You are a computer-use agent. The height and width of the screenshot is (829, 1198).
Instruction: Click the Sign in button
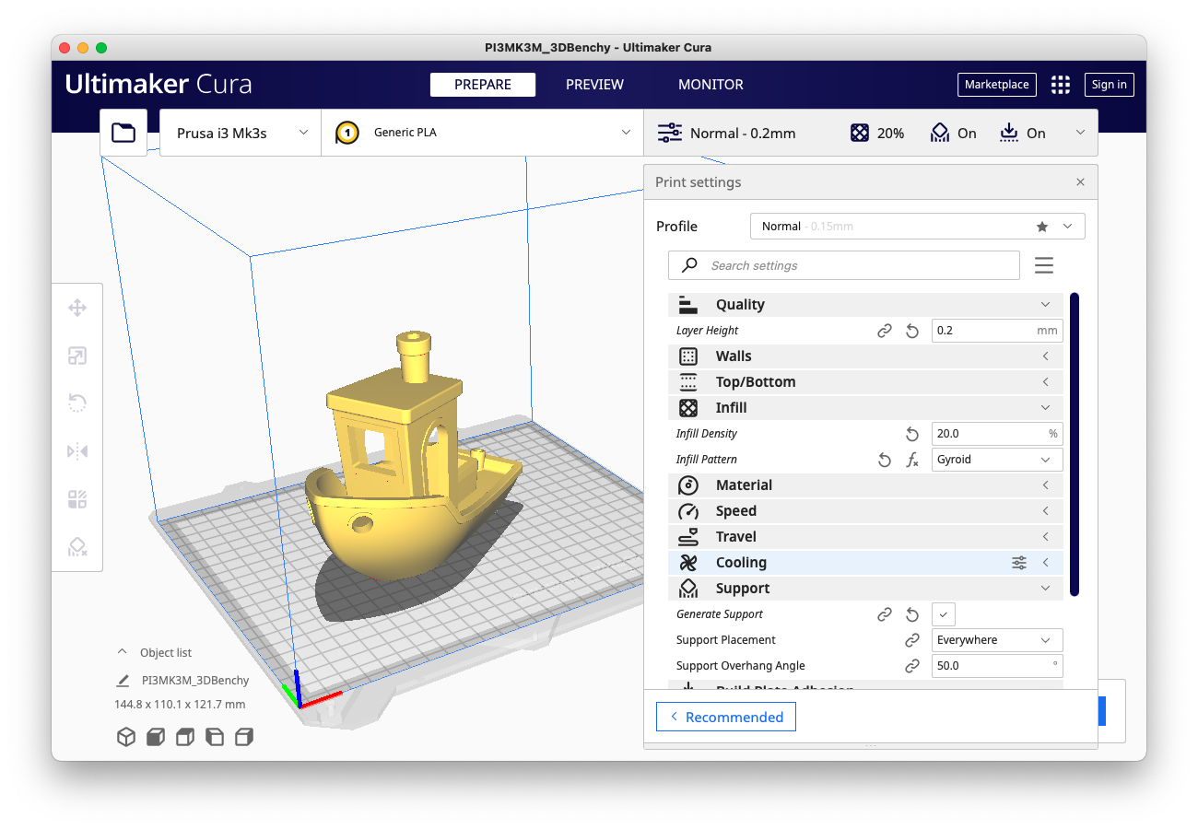point(1109,84)
